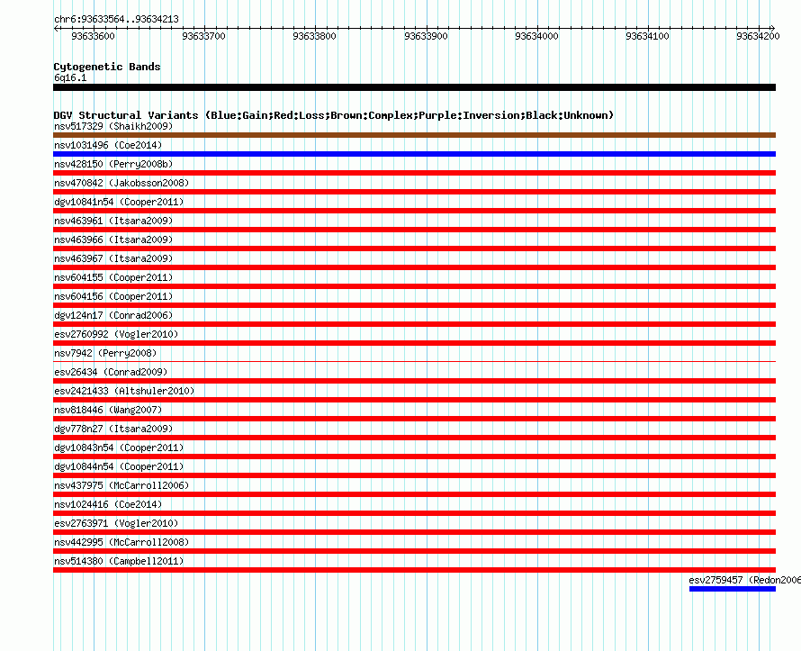Click the brown nsv517329 complex variant bar

(x=414, y=135)
